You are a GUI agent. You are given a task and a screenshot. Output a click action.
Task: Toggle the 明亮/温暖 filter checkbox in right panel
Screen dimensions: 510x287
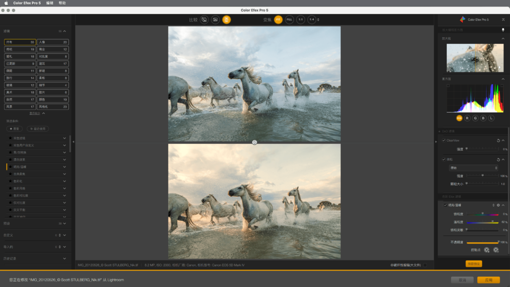pos(445,205)
